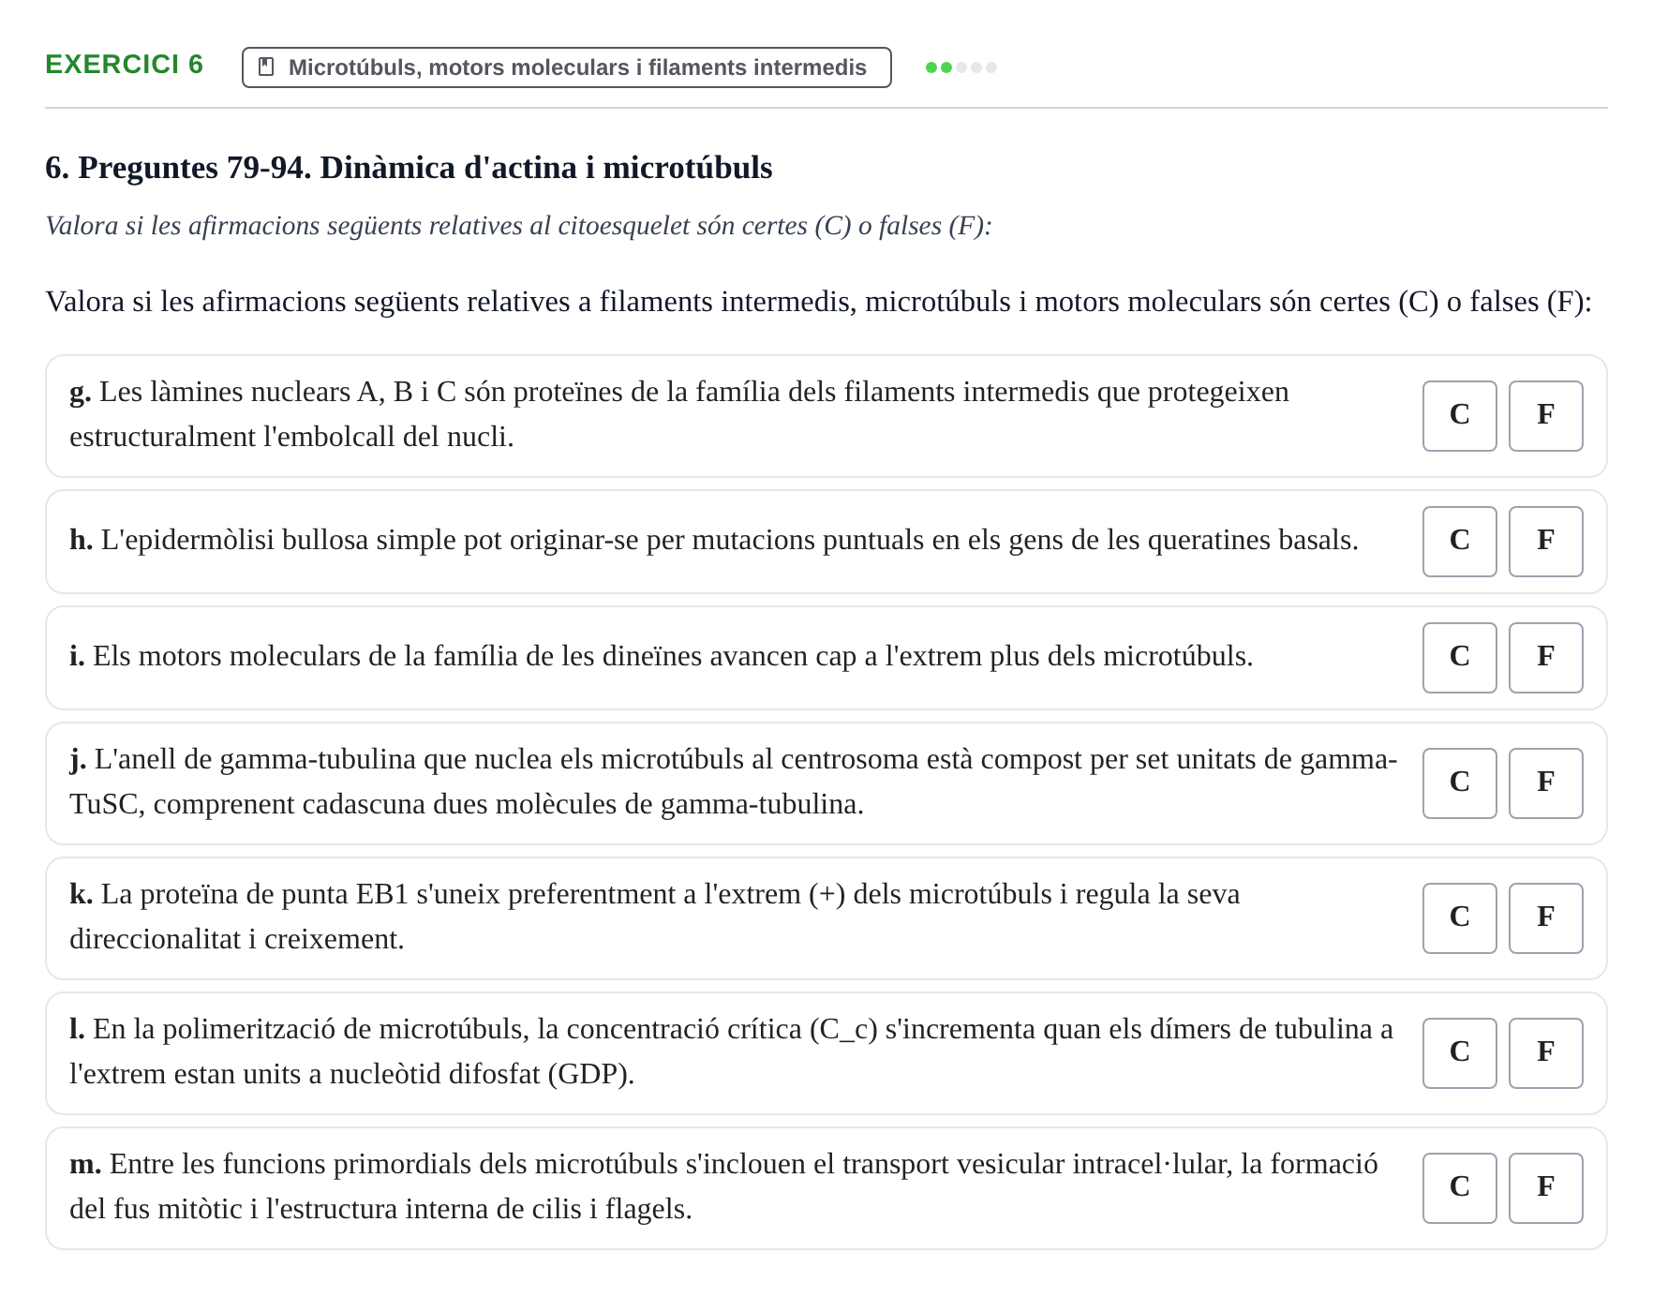Click the text of statement g on làmines nuclears

pos(679,414)
